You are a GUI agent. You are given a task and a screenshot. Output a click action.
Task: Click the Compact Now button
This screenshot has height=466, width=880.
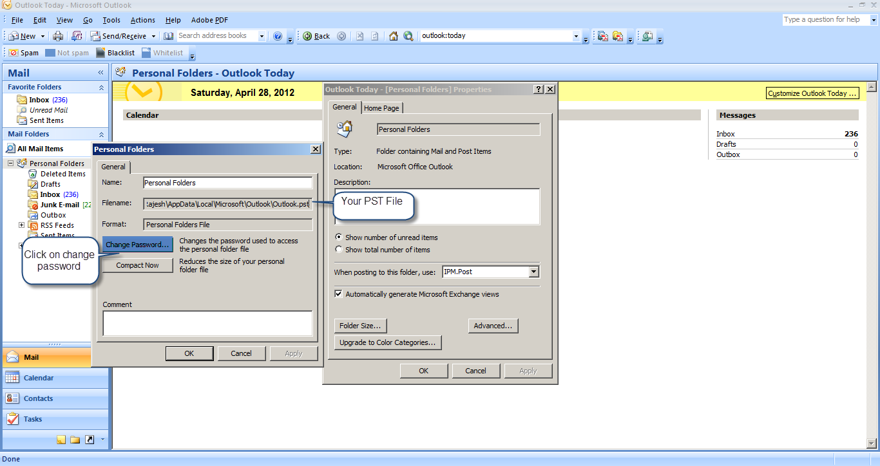point(138,265)
